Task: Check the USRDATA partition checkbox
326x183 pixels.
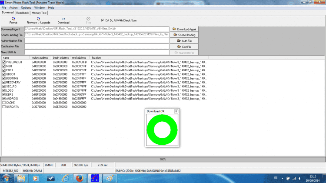Action: click(x=4, y=106)
